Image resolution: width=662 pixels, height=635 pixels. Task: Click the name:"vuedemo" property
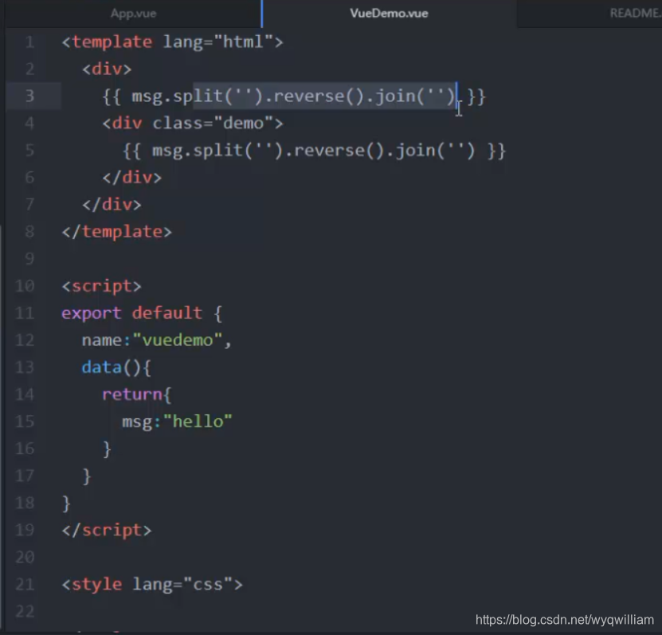[x=157, y=340]
